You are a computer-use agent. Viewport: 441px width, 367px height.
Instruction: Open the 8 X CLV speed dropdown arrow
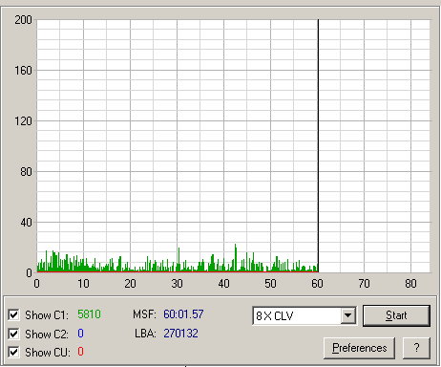tap(348, 315)
